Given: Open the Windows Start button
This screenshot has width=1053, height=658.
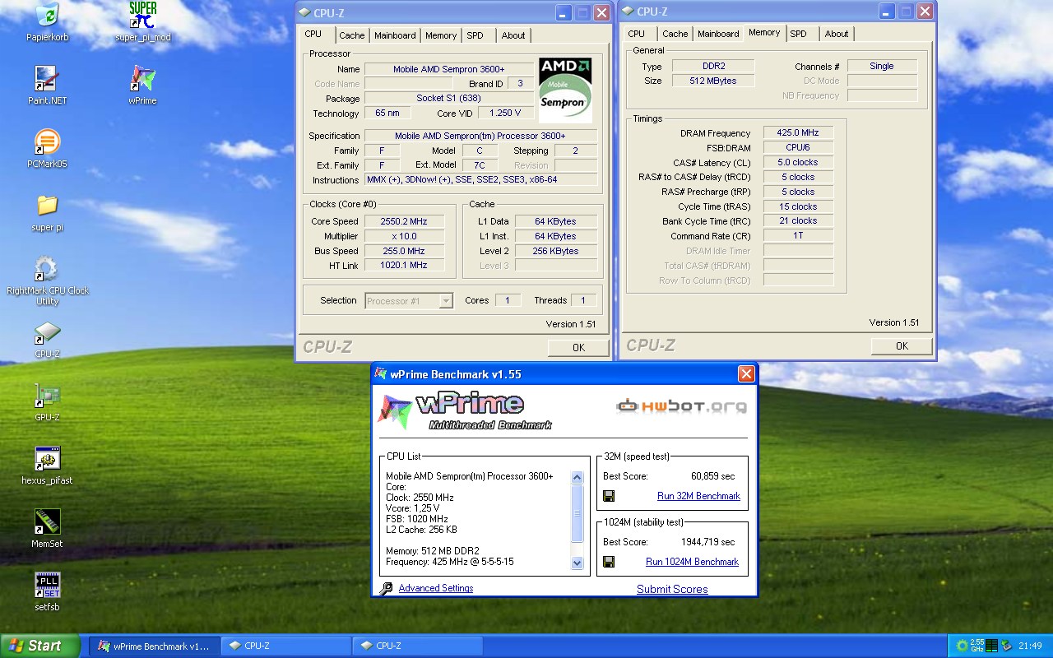Looking at the screenshot, I should tap(39, 646).
